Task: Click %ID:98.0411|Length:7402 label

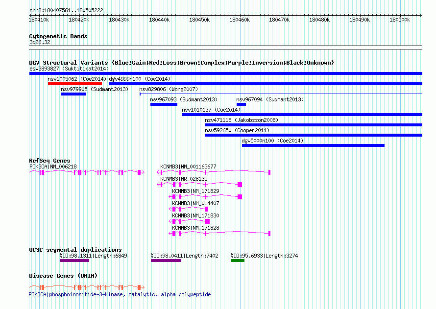Action: click(x=184, y=256)
